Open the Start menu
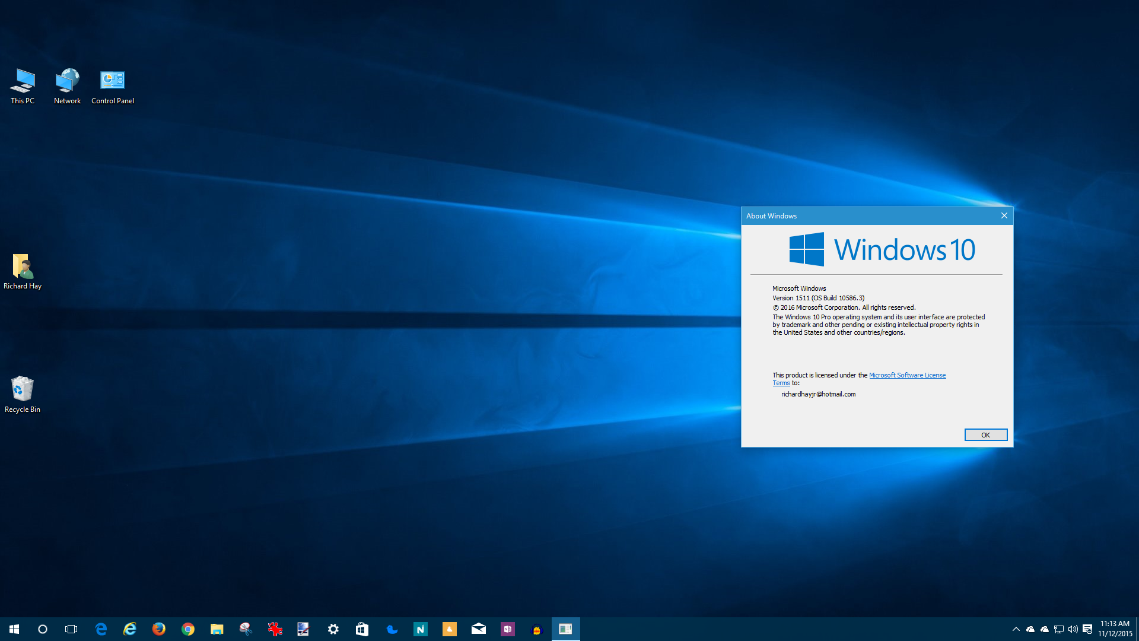This screenshot has width=1139, height=641. click(x=14, y=629)
